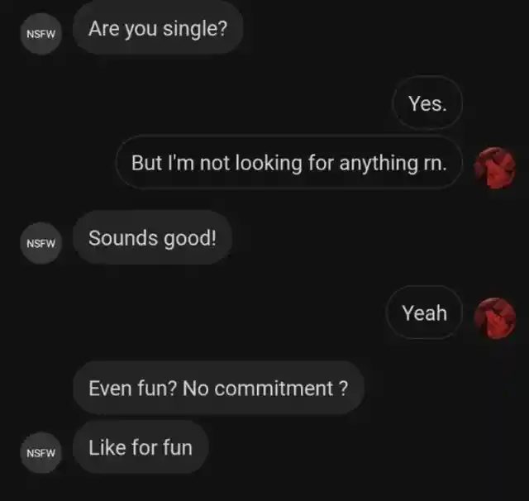Click the "Yeah" reply bubble
This screenshot has width=529, height=501.
click(424, 313)
